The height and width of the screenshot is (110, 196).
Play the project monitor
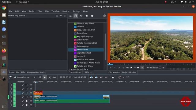click(x=131, y=68)
